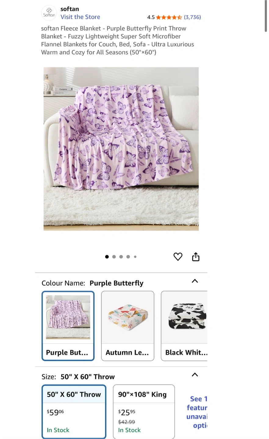Click the page scrollbar thumb
Viewport: 269px width, 439px height.
coord(266,16)
